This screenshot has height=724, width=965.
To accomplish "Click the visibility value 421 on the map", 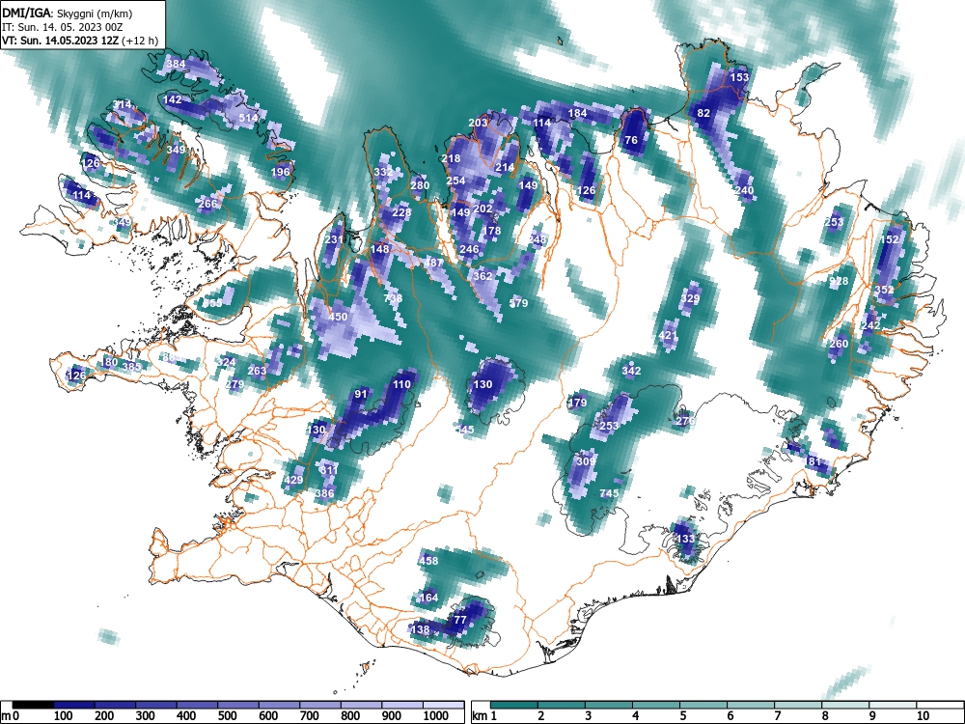I will pos(668,336).
